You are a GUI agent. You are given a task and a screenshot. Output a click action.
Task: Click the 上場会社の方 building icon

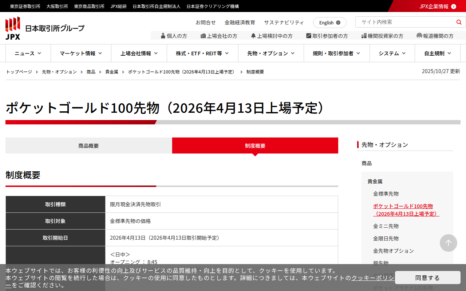point(203,36)
